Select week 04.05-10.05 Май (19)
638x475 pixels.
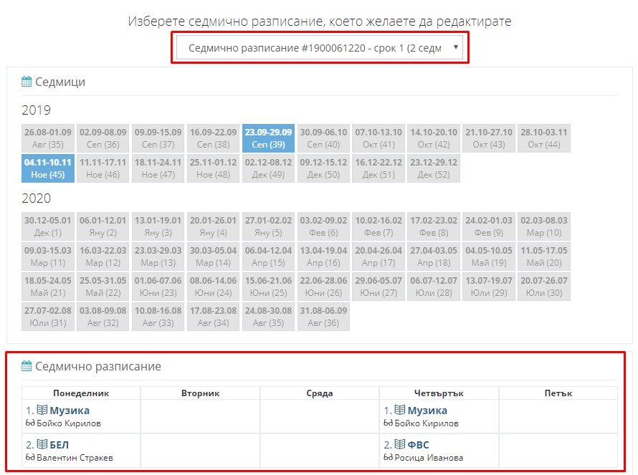pos(489,256)
